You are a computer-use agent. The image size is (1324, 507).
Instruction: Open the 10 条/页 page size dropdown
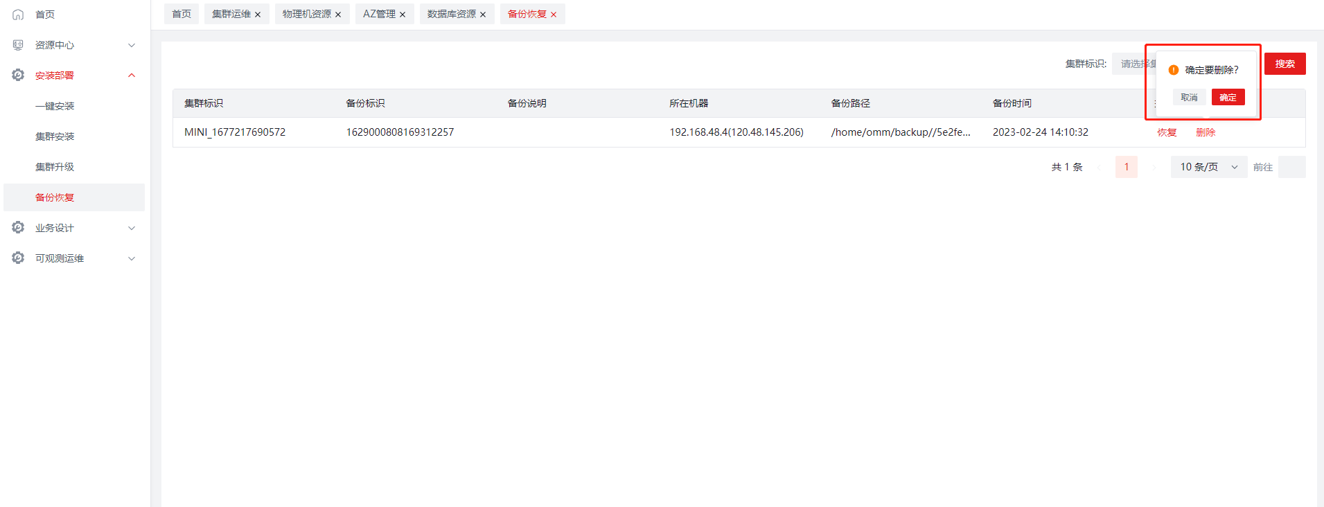[1208, 167]
